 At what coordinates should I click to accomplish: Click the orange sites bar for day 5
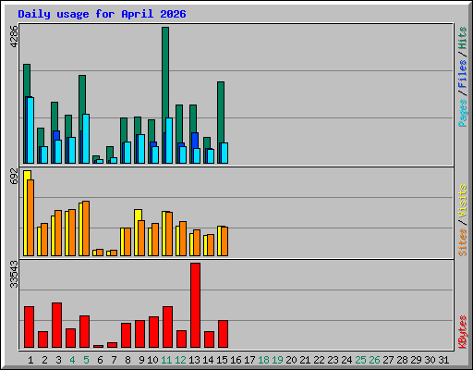(86, 228)
